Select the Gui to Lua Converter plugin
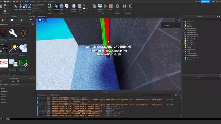 point(13,65)
